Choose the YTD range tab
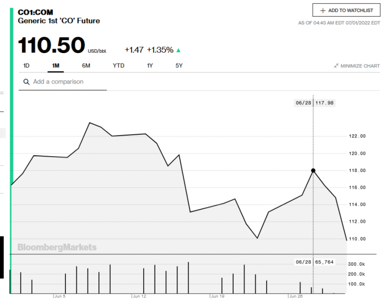The height and width of the screenshot is (303, 385). point(118,65)
